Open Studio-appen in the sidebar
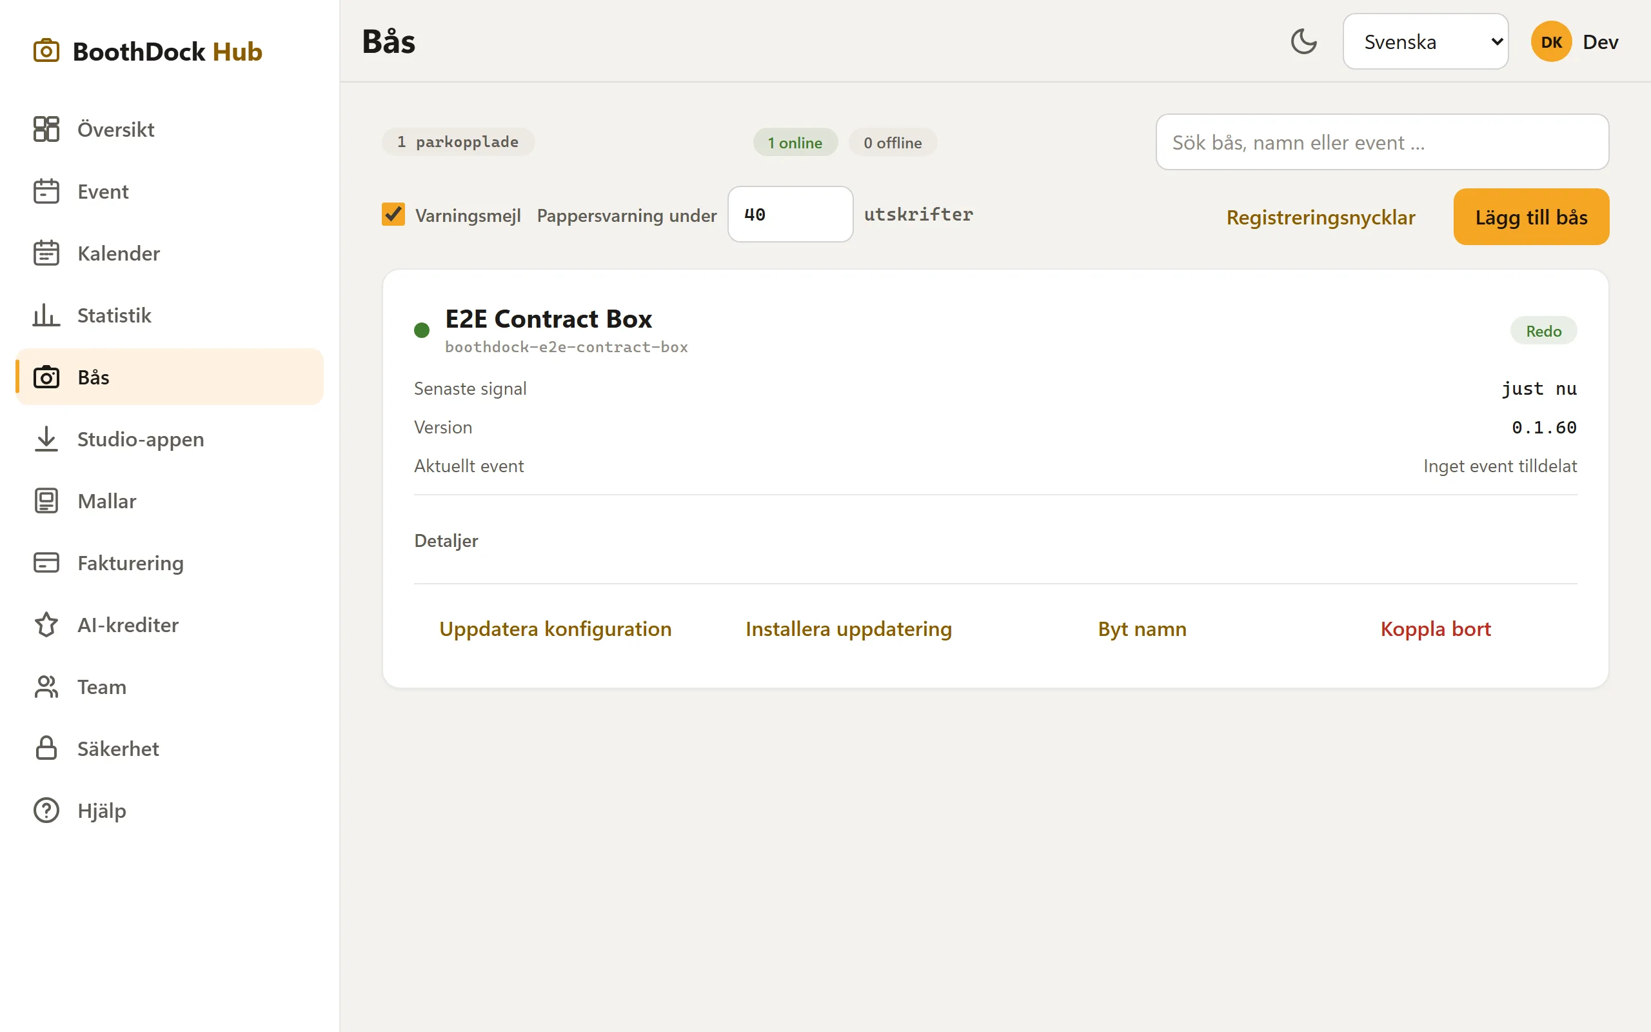This screenshot has width=1651, height=1032. [x=169, y=439]
